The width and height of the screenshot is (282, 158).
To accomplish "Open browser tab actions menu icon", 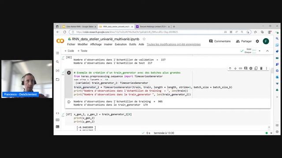I will tap(57, 26).
